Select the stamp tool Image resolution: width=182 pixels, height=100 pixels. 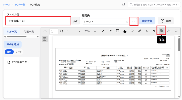[x=125, y=31]
